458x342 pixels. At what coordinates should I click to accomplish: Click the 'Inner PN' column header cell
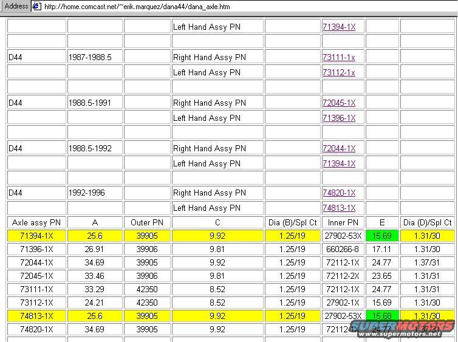(x=343, y=223)
